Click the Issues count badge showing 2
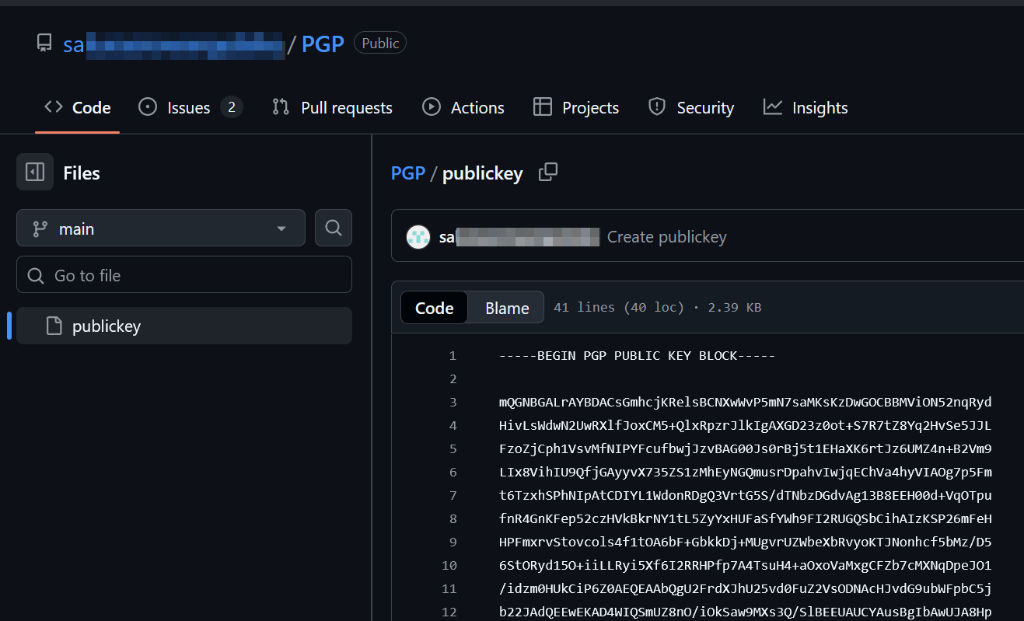 point(231,106)
